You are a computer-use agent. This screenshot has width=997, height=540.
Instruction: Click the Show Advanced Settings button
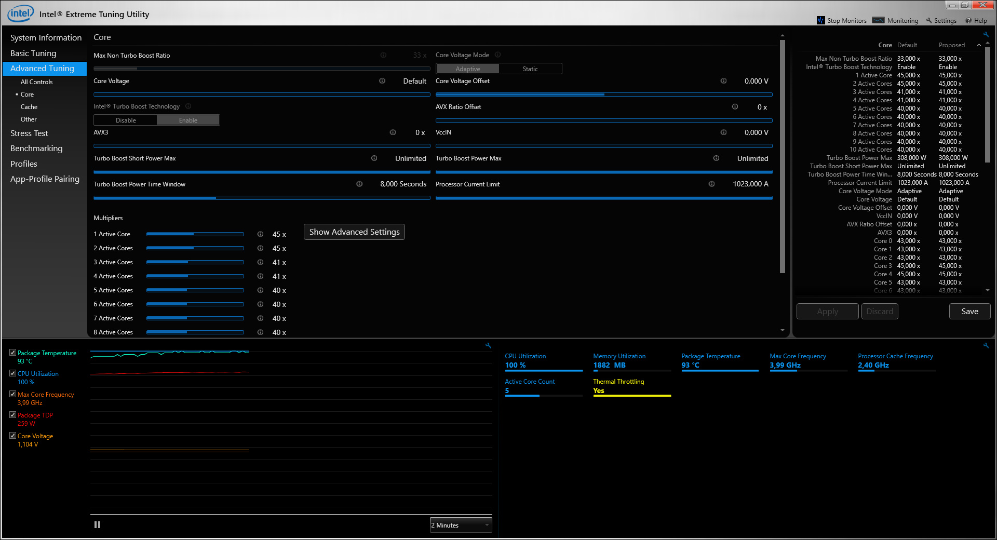(354, 232)
